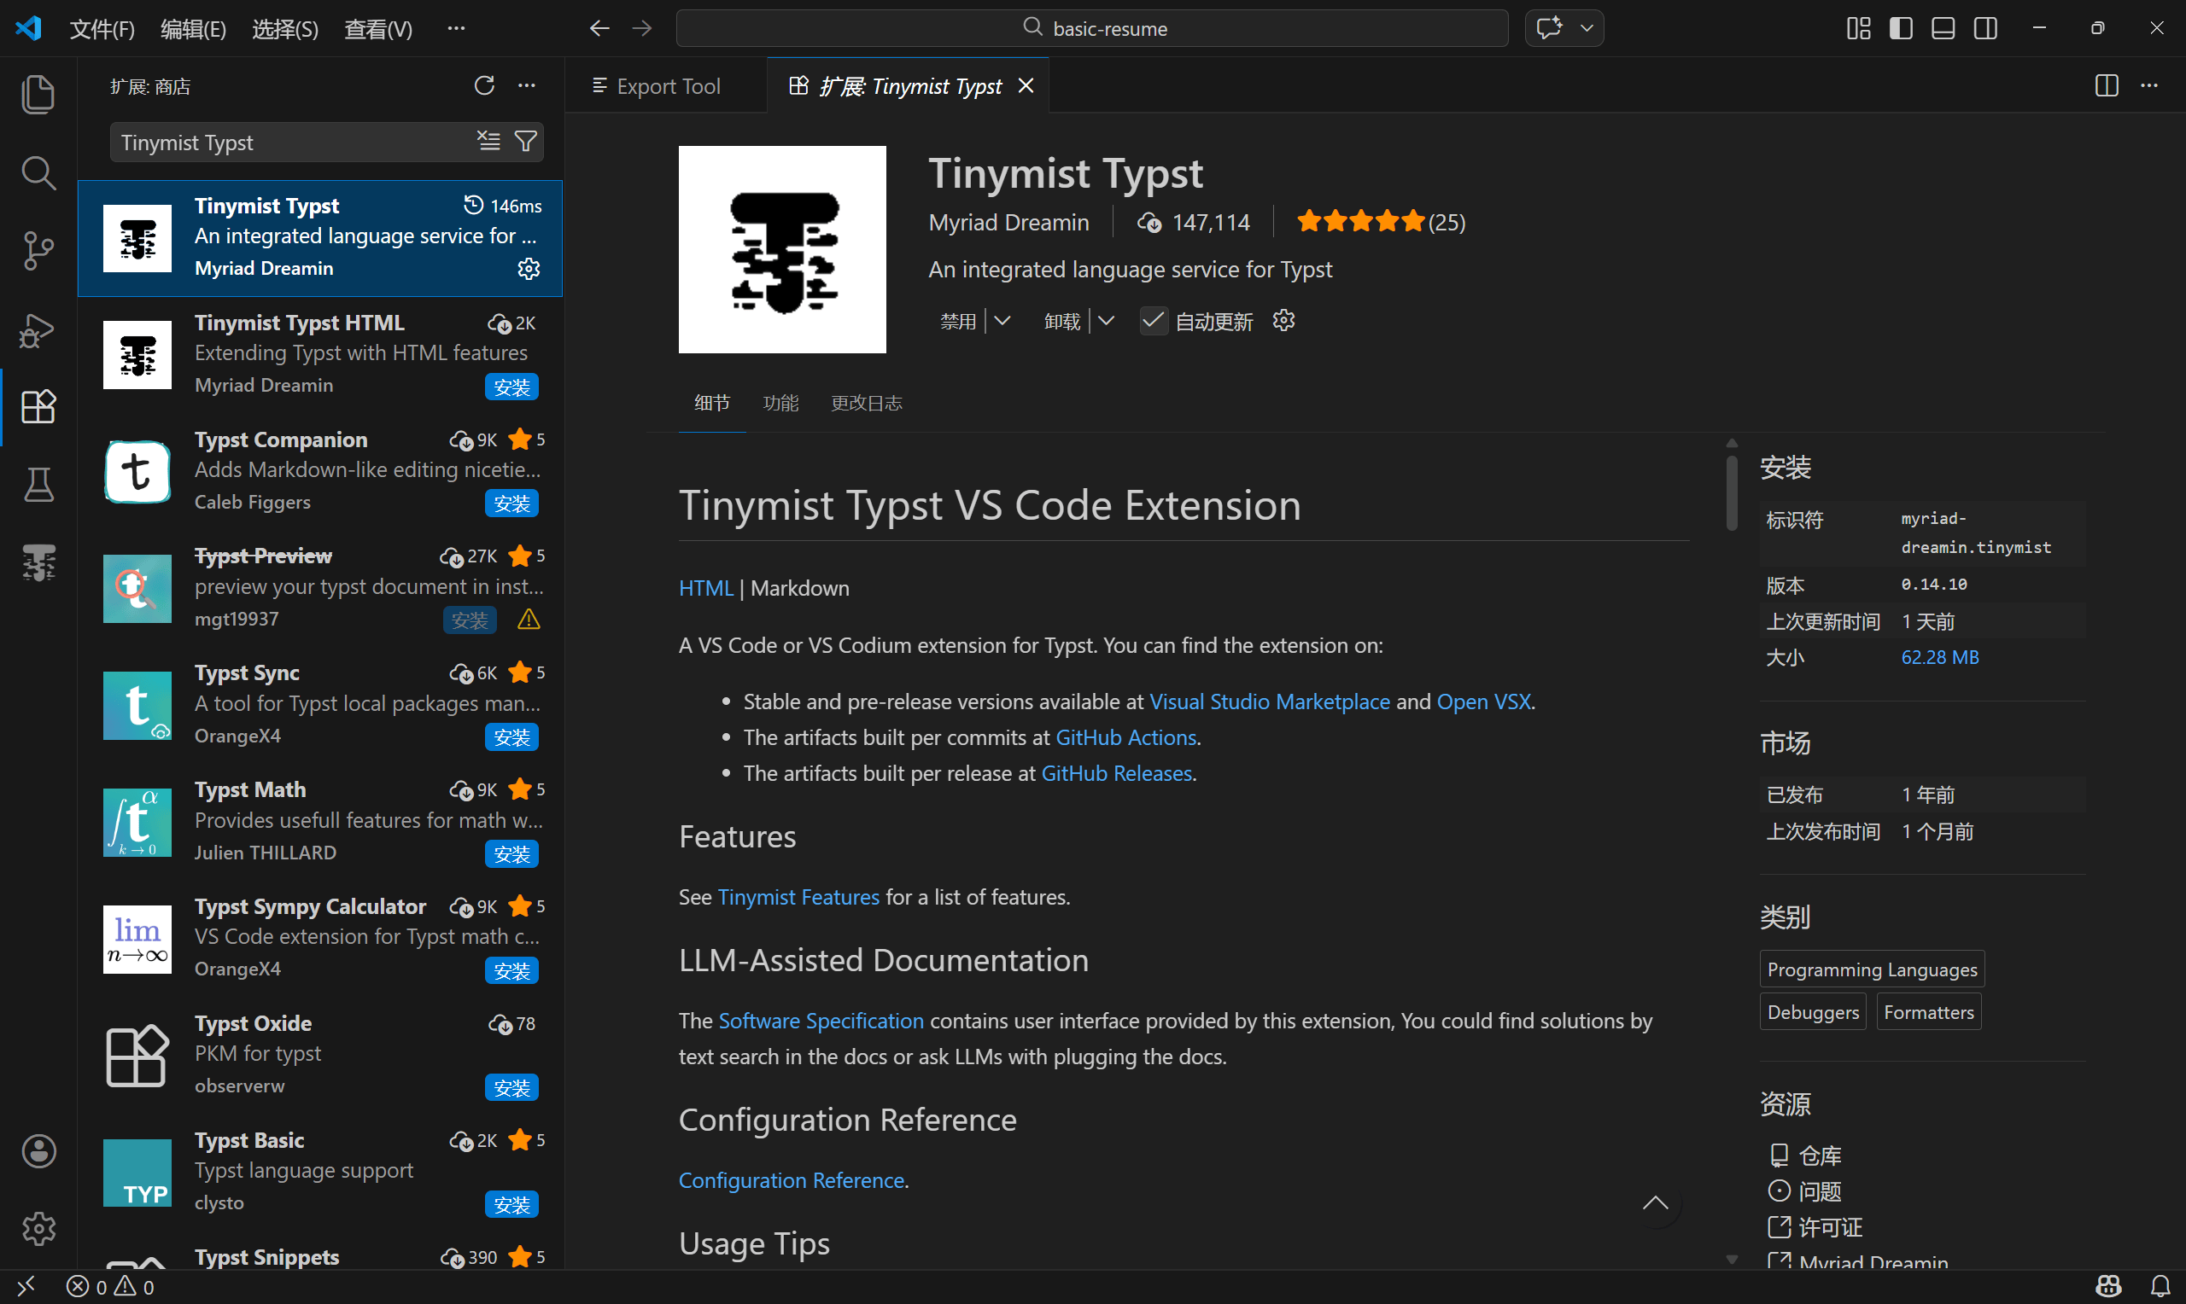The width and height of the screenshot is (2186, 1304).
Task: Expand the hidden menu bar items
Action: 455,28
